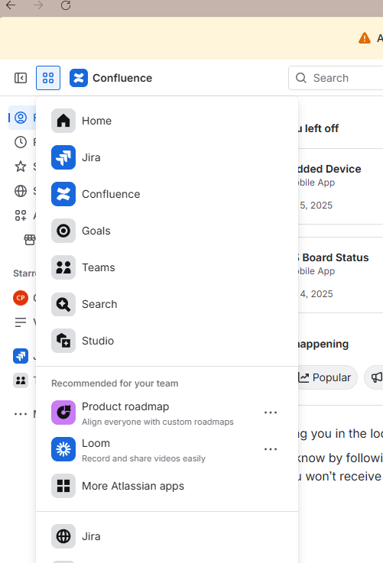383x563 pixels.
Task: Open the More ellipsis in sidebar
Action: pos(21,414)
